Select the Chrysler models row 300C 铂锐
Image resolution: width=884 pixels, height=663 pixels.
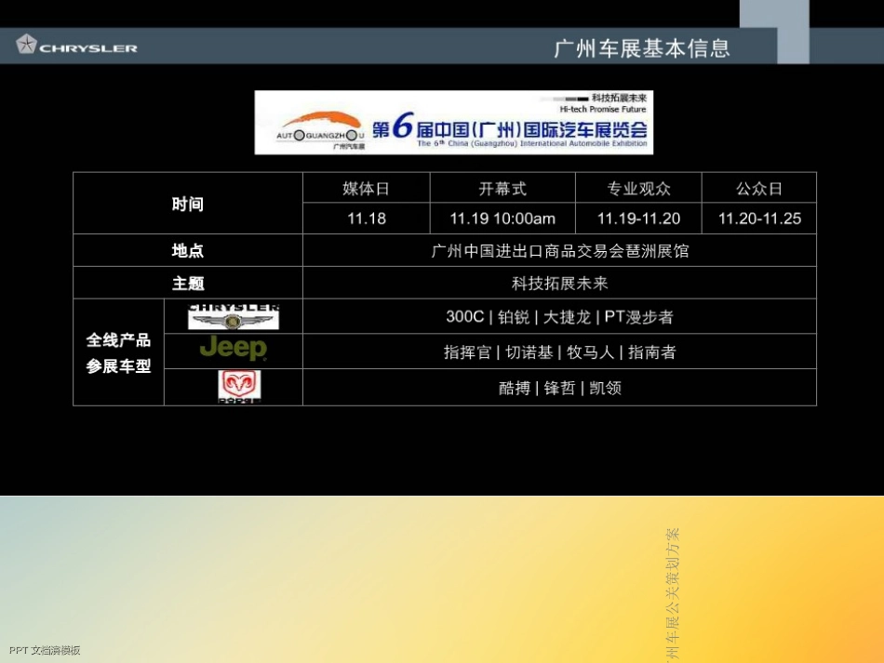(x=560, y=316)
